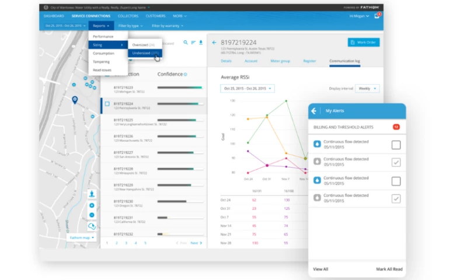Image resolution: width=467 pixels, height=280 pixels.
Task: Switch to the Meter group tab
Action: pyautogui.click(x=280, y=61)
